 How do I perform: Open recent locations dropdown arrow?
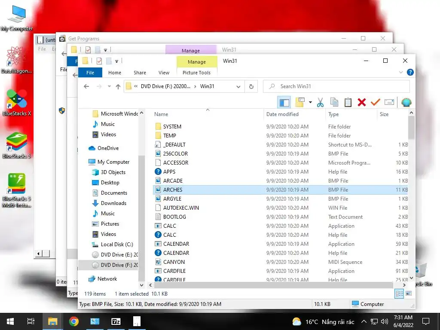tap(109, 86)
